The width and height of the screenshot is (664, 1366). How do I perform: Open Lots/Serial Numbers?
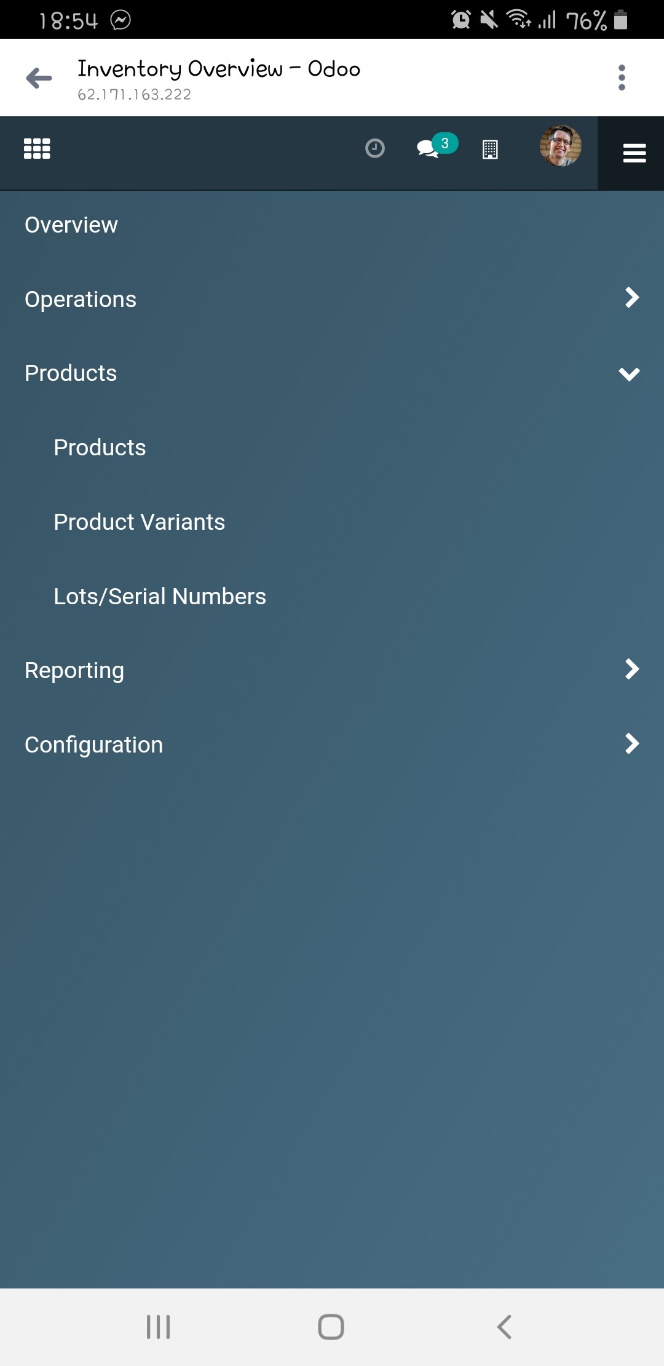(x=160, y=597)
